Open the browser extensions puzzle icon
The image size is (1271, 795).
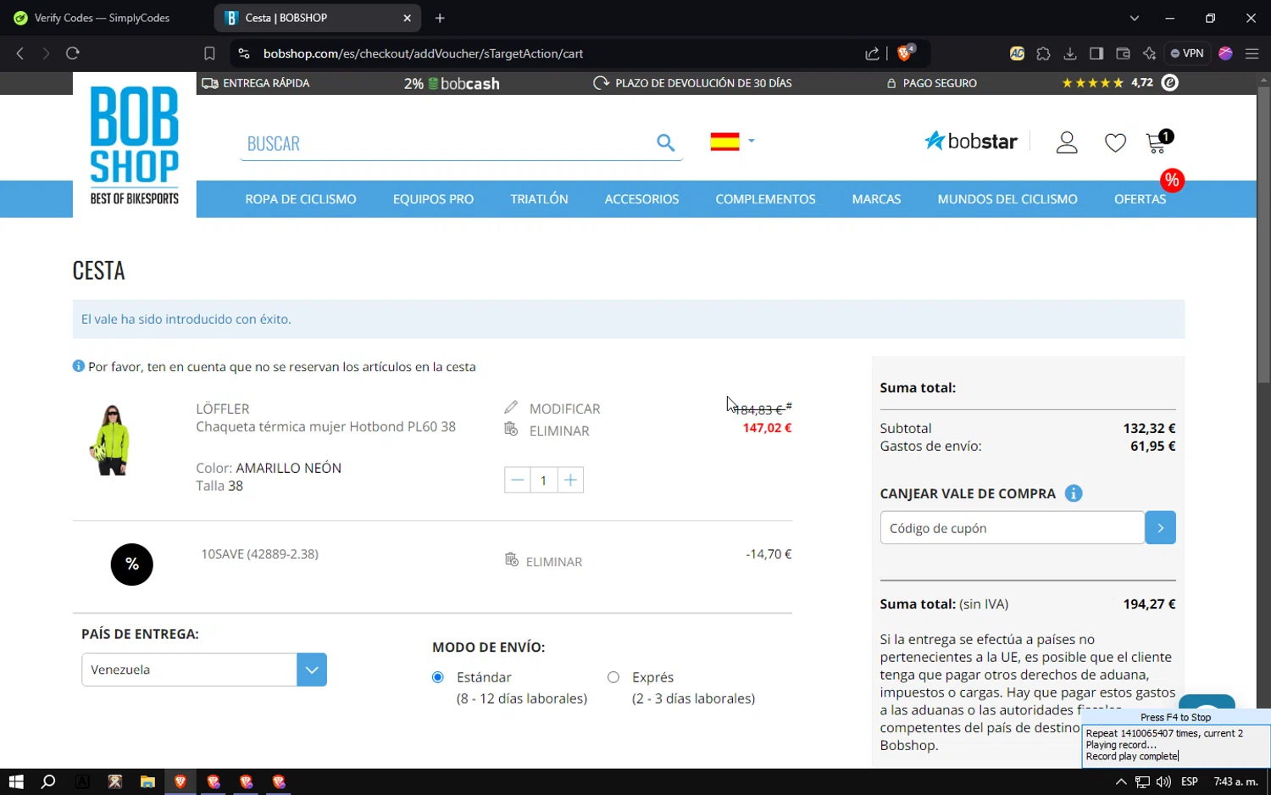(x=1043, y=53)
